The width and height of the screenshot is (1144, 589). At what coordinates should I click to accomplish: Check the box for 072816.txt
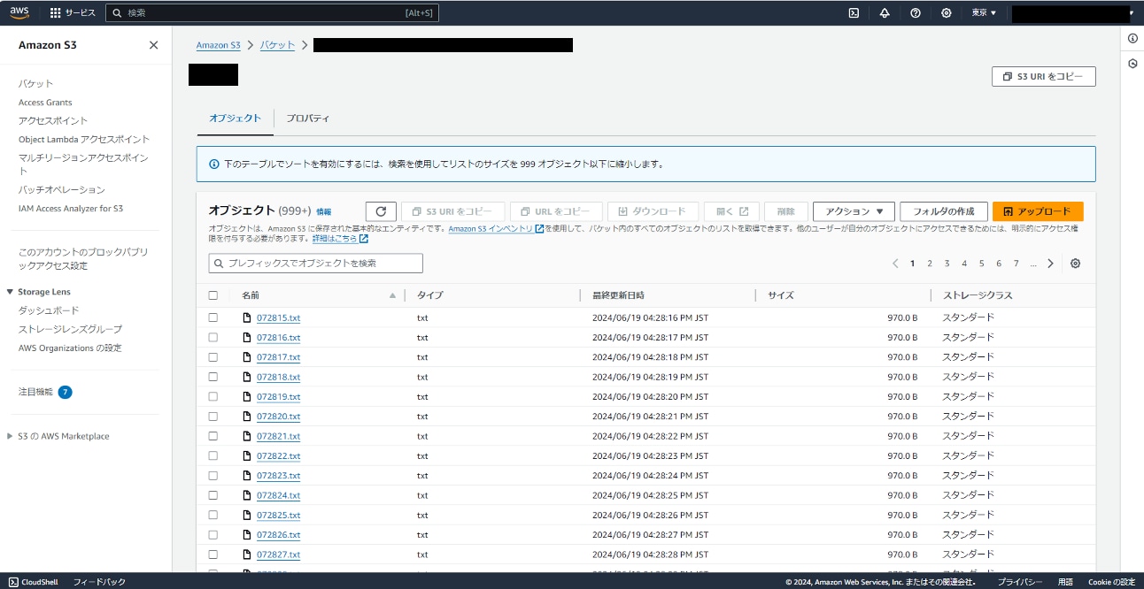(x=213, y=337)
